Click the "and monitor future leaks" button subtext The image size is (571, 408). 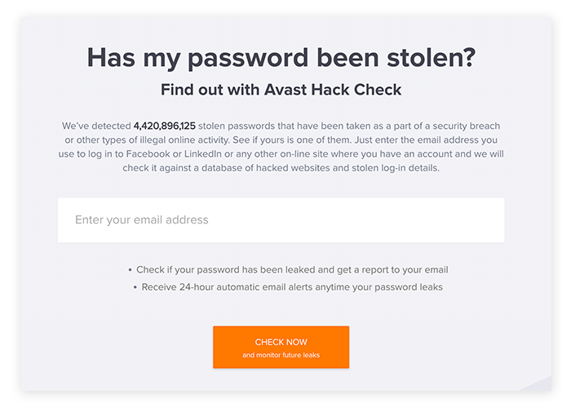(281, 355)
